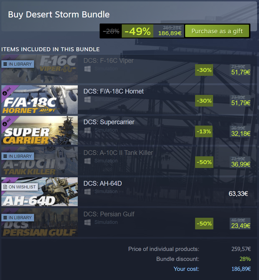Click the Windows icon under DCS: Persian Gulf
The height and width of the screenshot is (280, 259).
point(87,222)
